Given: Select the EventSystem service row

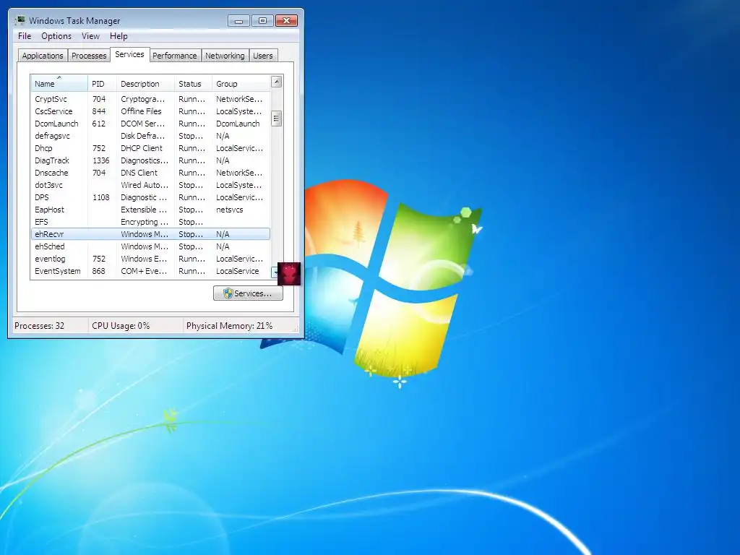Looking at the screenshot, I should point(150,271).
